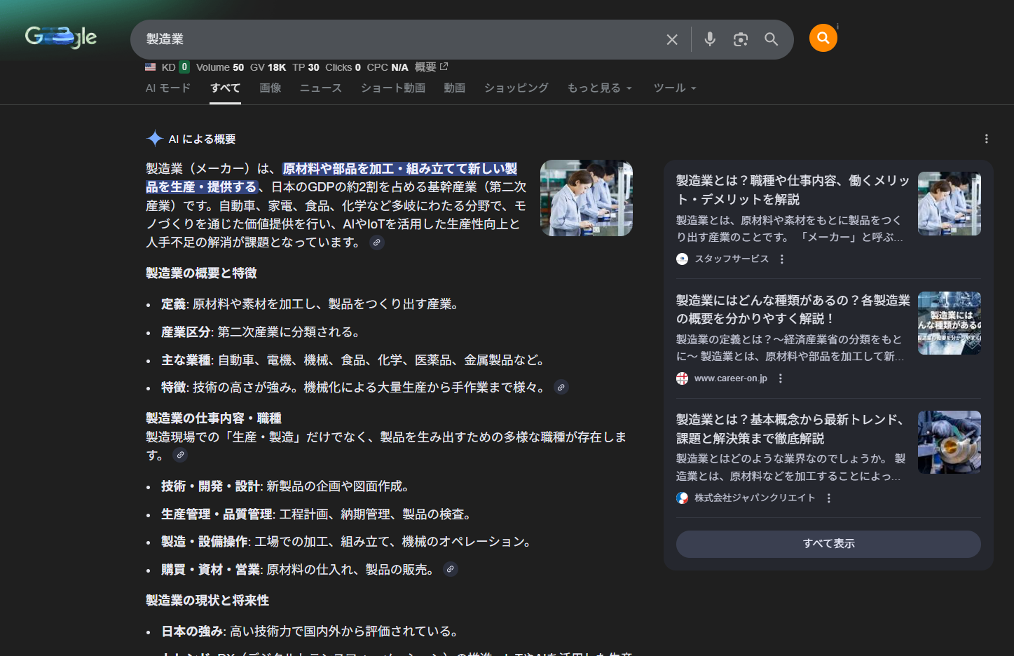Clear the search query with the X icon
1014x656 pixels.
pos(671,39)
